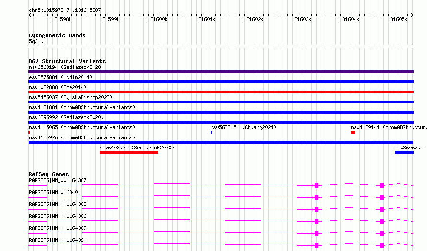Click the esv3575881 (Uddin2014) variant label
This screenshot has height=251, width=427.
point(60,77)
